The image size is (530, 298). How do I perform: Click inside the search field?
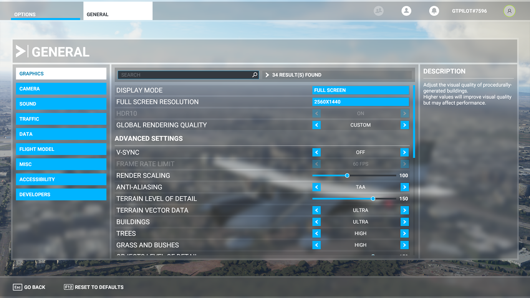click(x=184, y=75)
